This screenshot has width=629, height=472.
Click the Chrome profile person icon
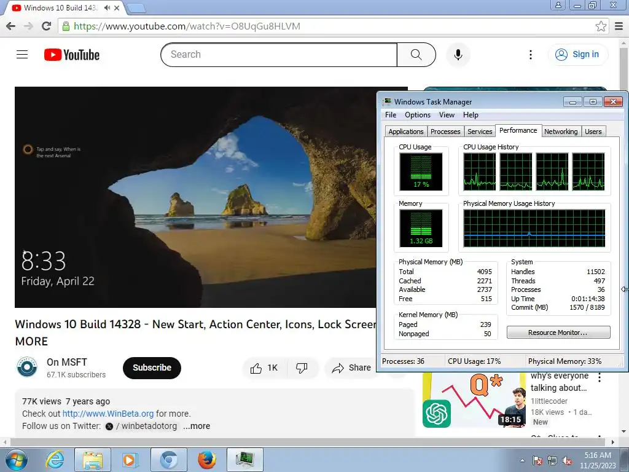(558, 5)
